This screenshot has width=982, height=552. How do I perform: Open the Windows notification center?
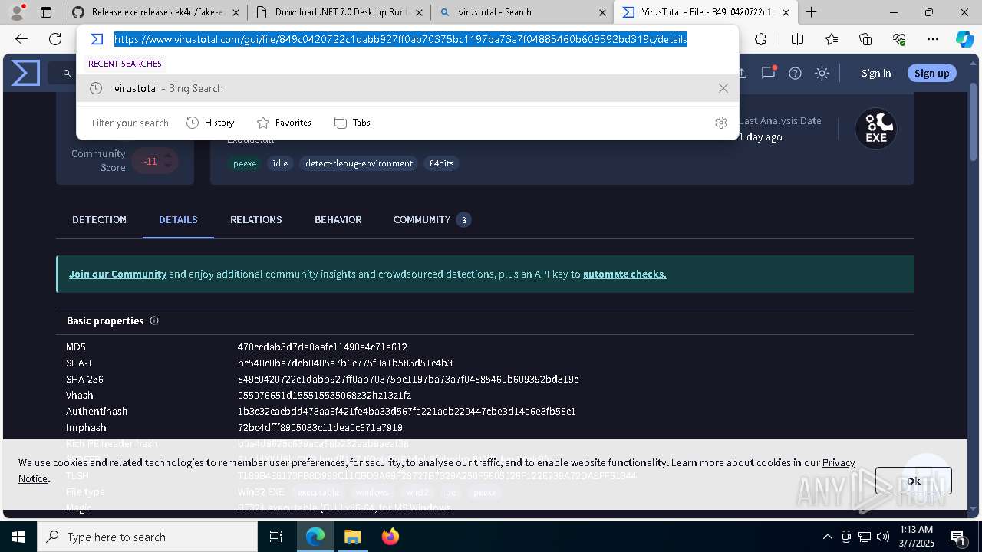pos(957,537)
